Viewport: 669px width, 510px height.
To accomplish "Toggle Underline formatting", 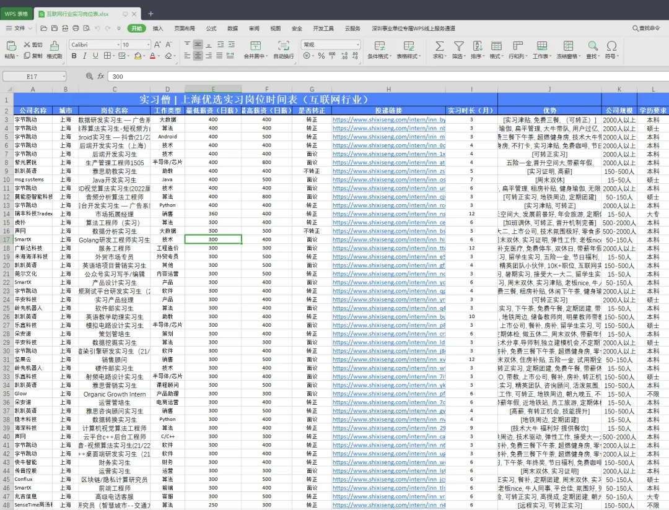I will tap(95, 56).
